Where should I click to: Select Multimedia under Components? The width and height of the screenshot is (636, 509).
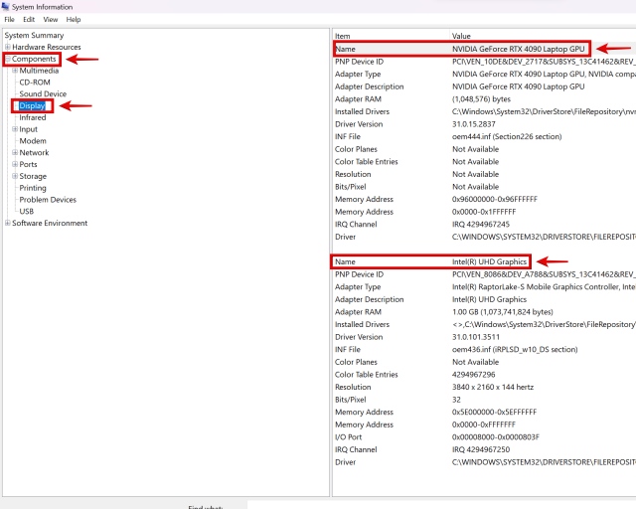point(39,71)
